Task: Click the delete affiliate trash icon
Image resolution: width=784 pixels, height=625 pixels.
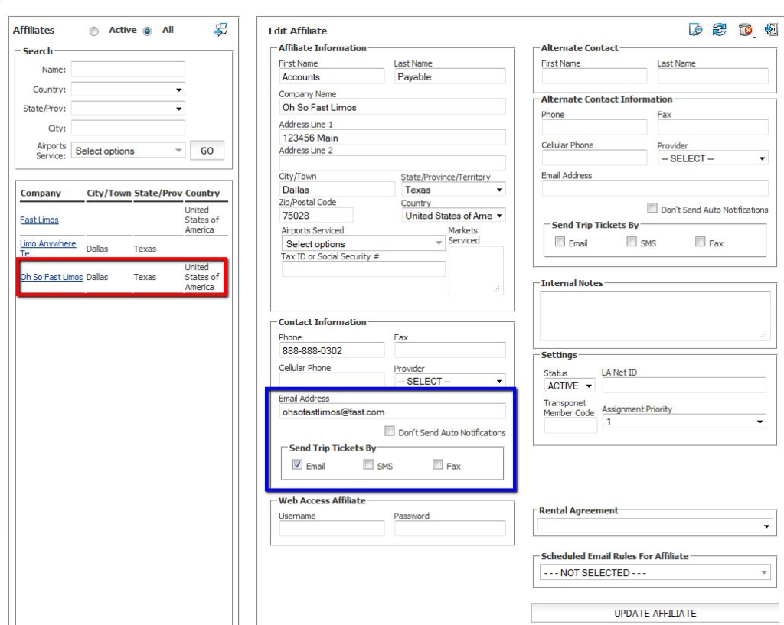Action: (746, 31)
